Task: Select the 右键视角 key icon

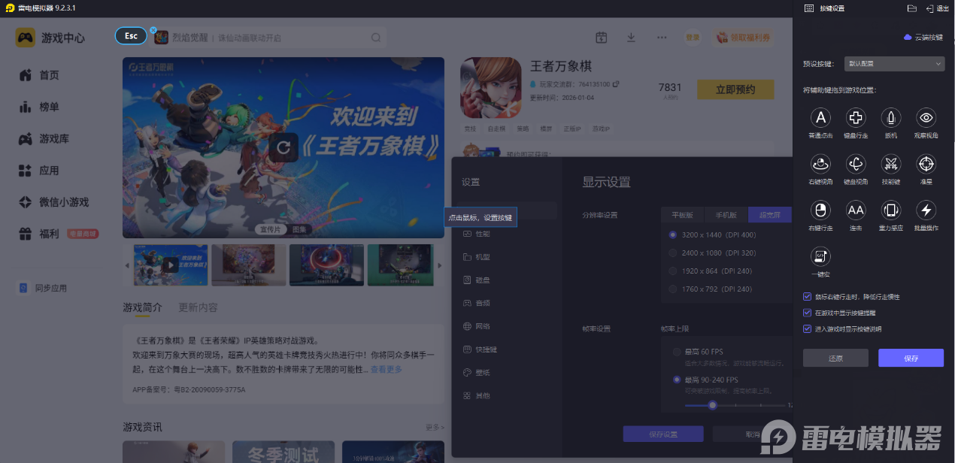Action: [x=820, y=163]
